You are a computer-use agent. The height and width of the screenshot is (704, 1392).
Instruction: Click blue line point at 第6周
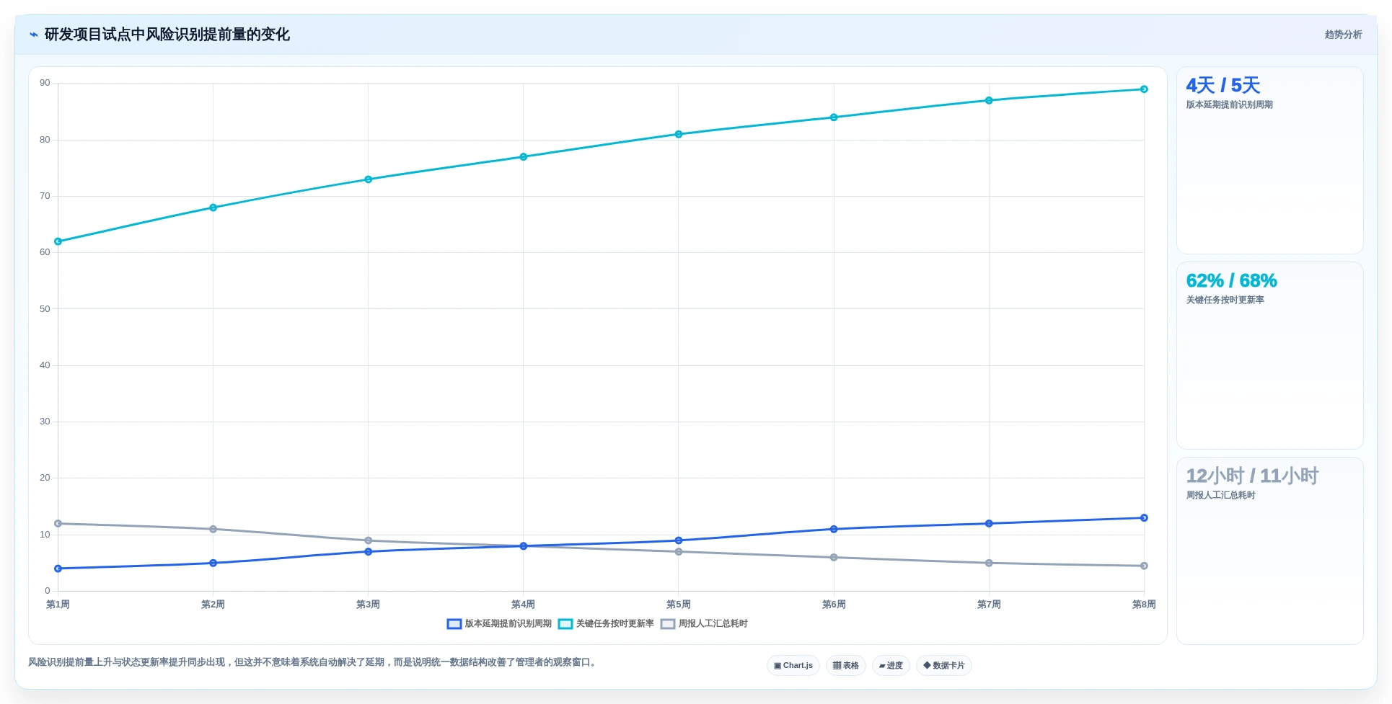click(834, 529)
